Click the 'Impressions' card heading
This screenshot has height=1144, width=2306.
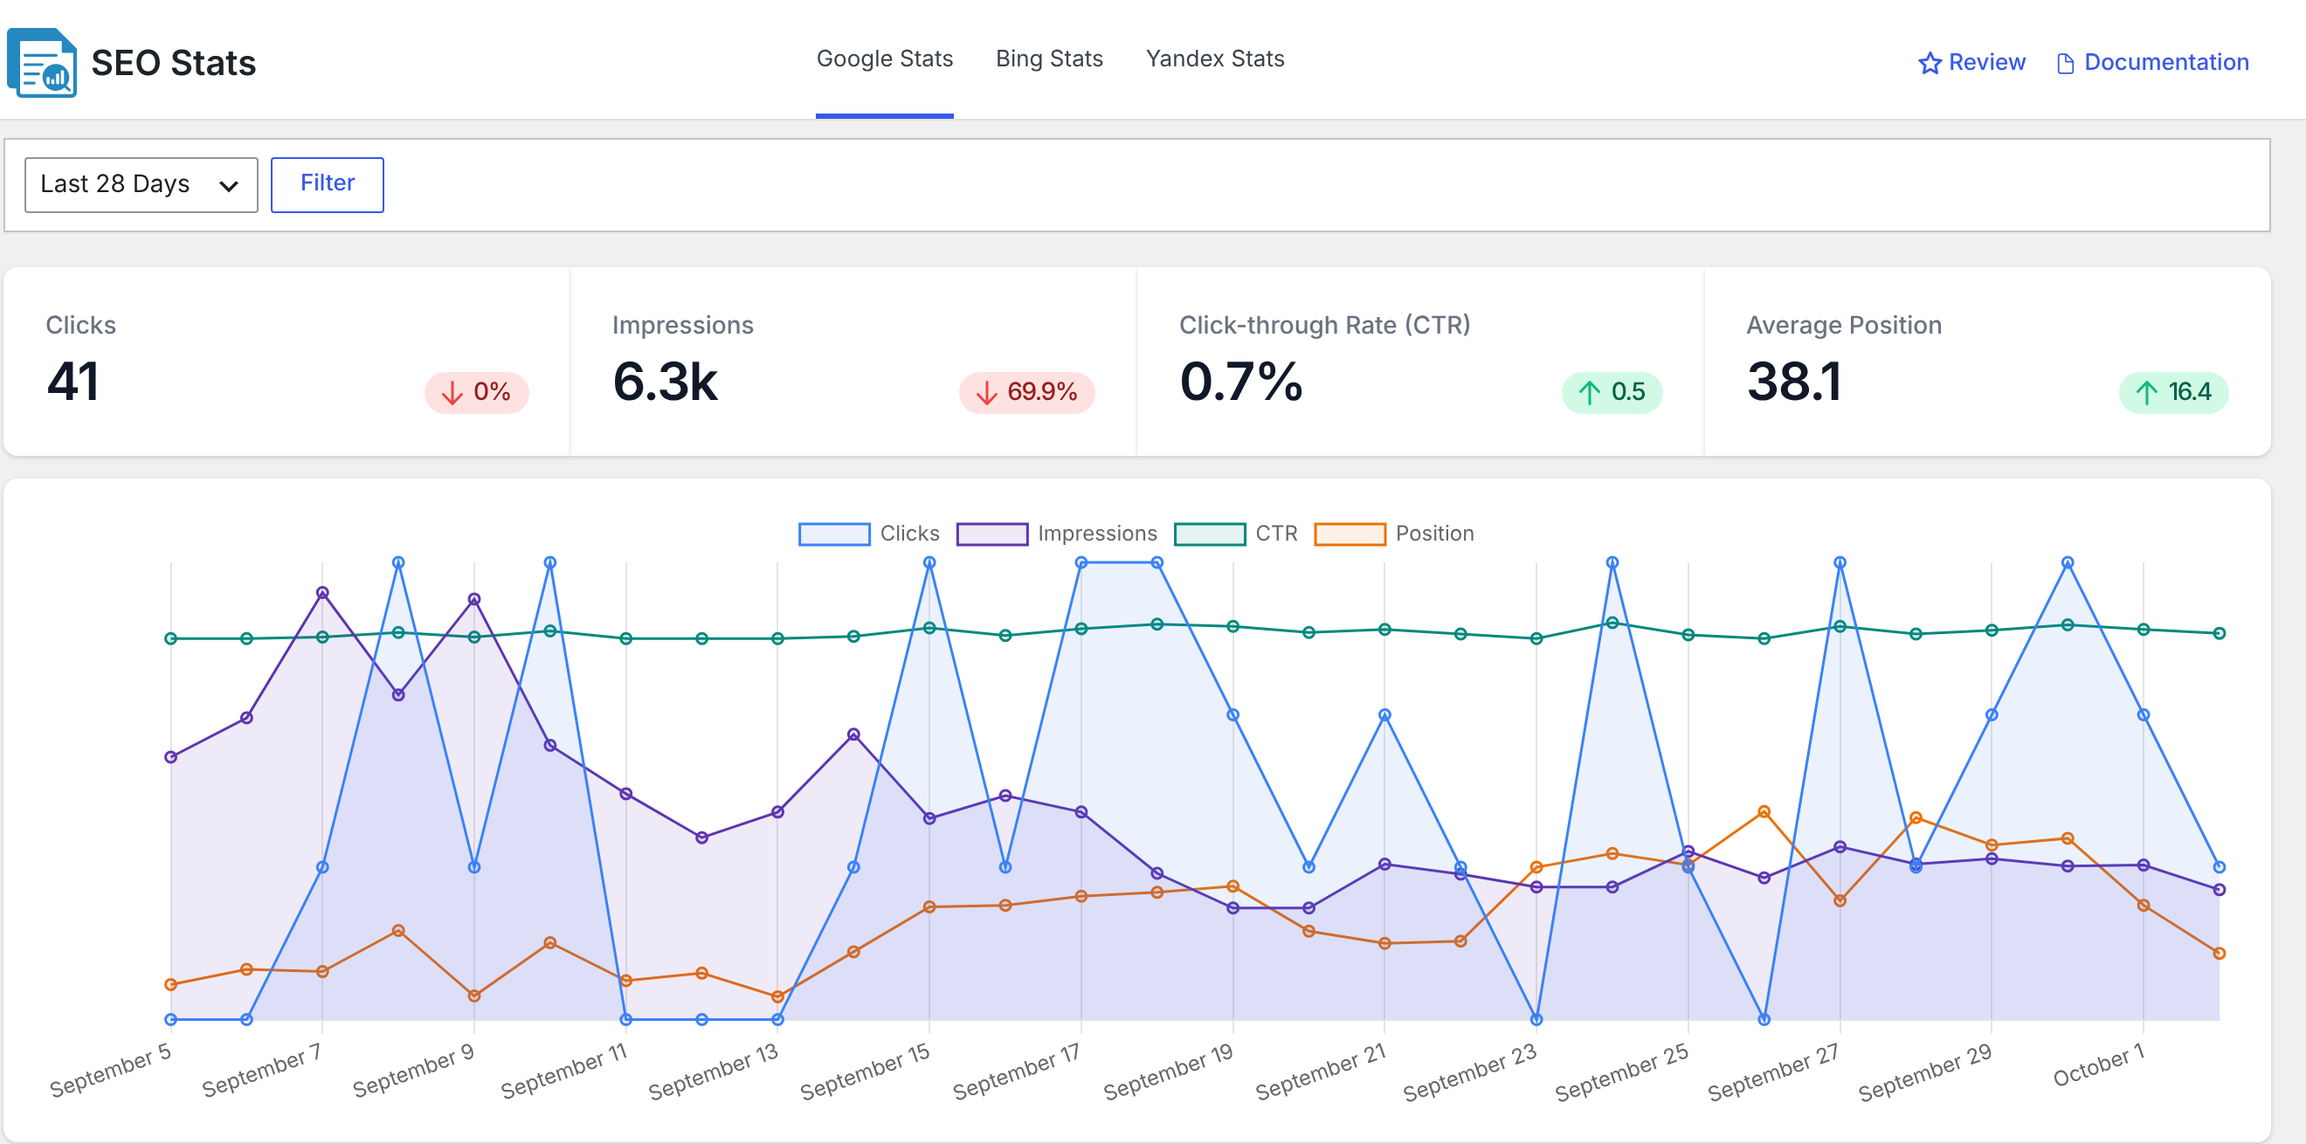click(682, 325)
